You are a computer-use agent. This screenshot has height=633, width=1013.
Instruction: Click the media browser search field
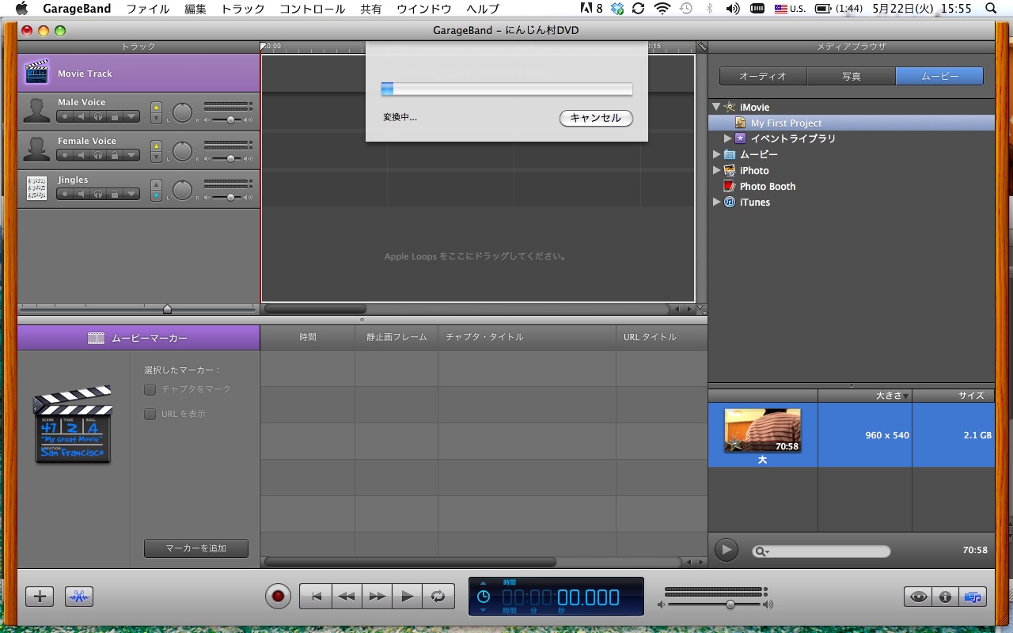coord(821,552)
